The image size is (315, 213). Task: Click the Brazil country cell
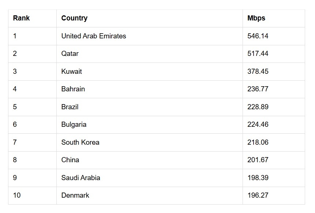point(70,107)
